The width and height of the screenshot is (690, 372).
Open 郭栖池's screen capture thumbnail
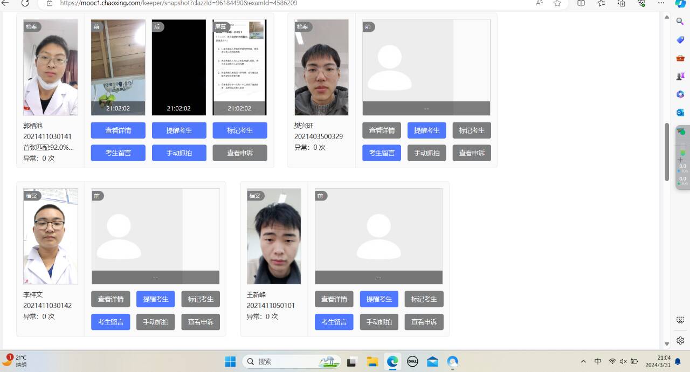(x=239, y=67)
